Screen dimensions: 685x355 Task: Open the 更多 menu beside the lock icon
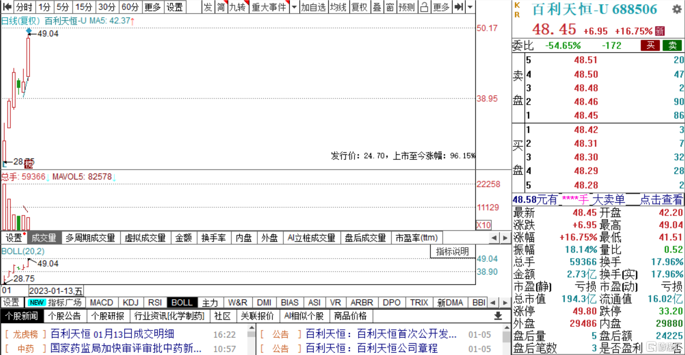(441, 7)
